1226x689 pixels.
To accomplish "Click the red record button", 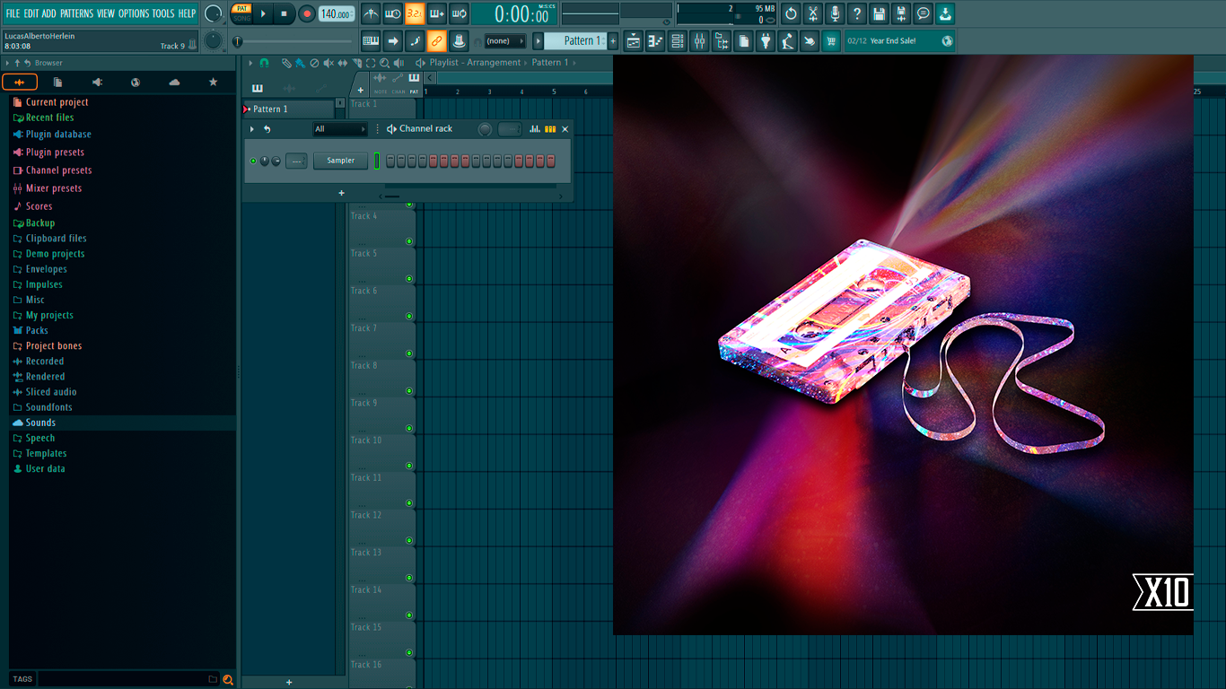I will 307,13.
